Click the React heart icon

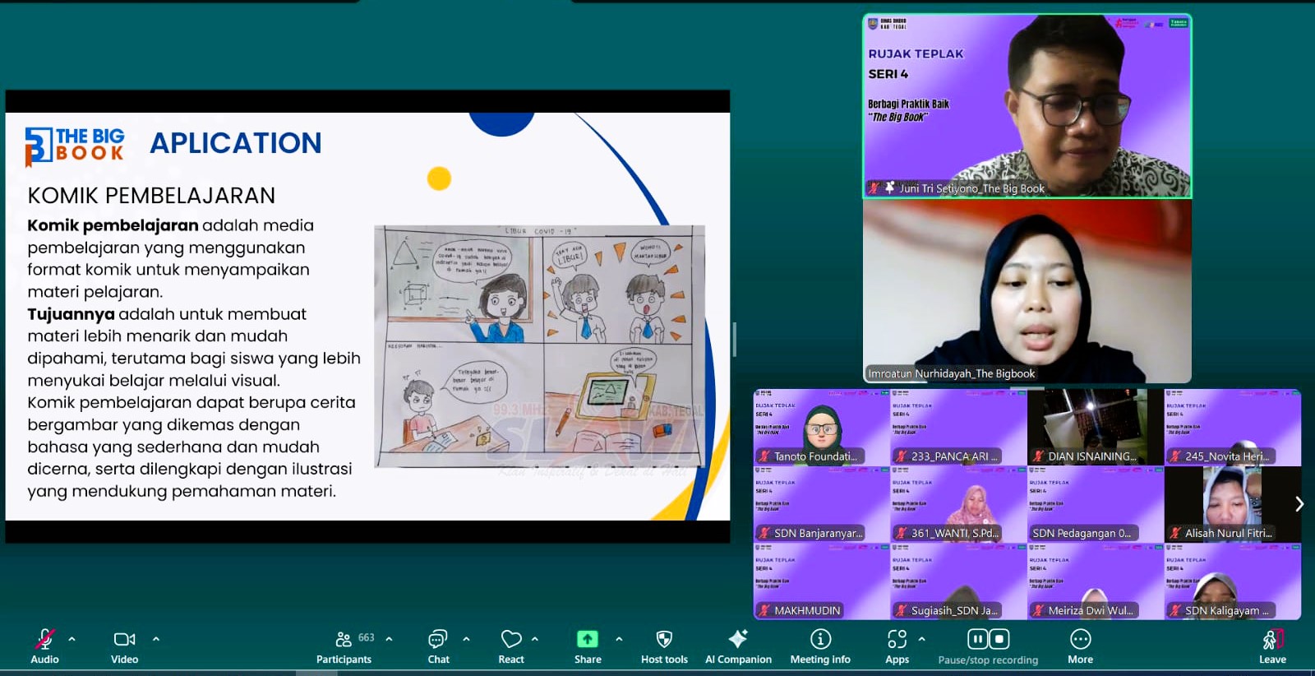pos(511,640)
